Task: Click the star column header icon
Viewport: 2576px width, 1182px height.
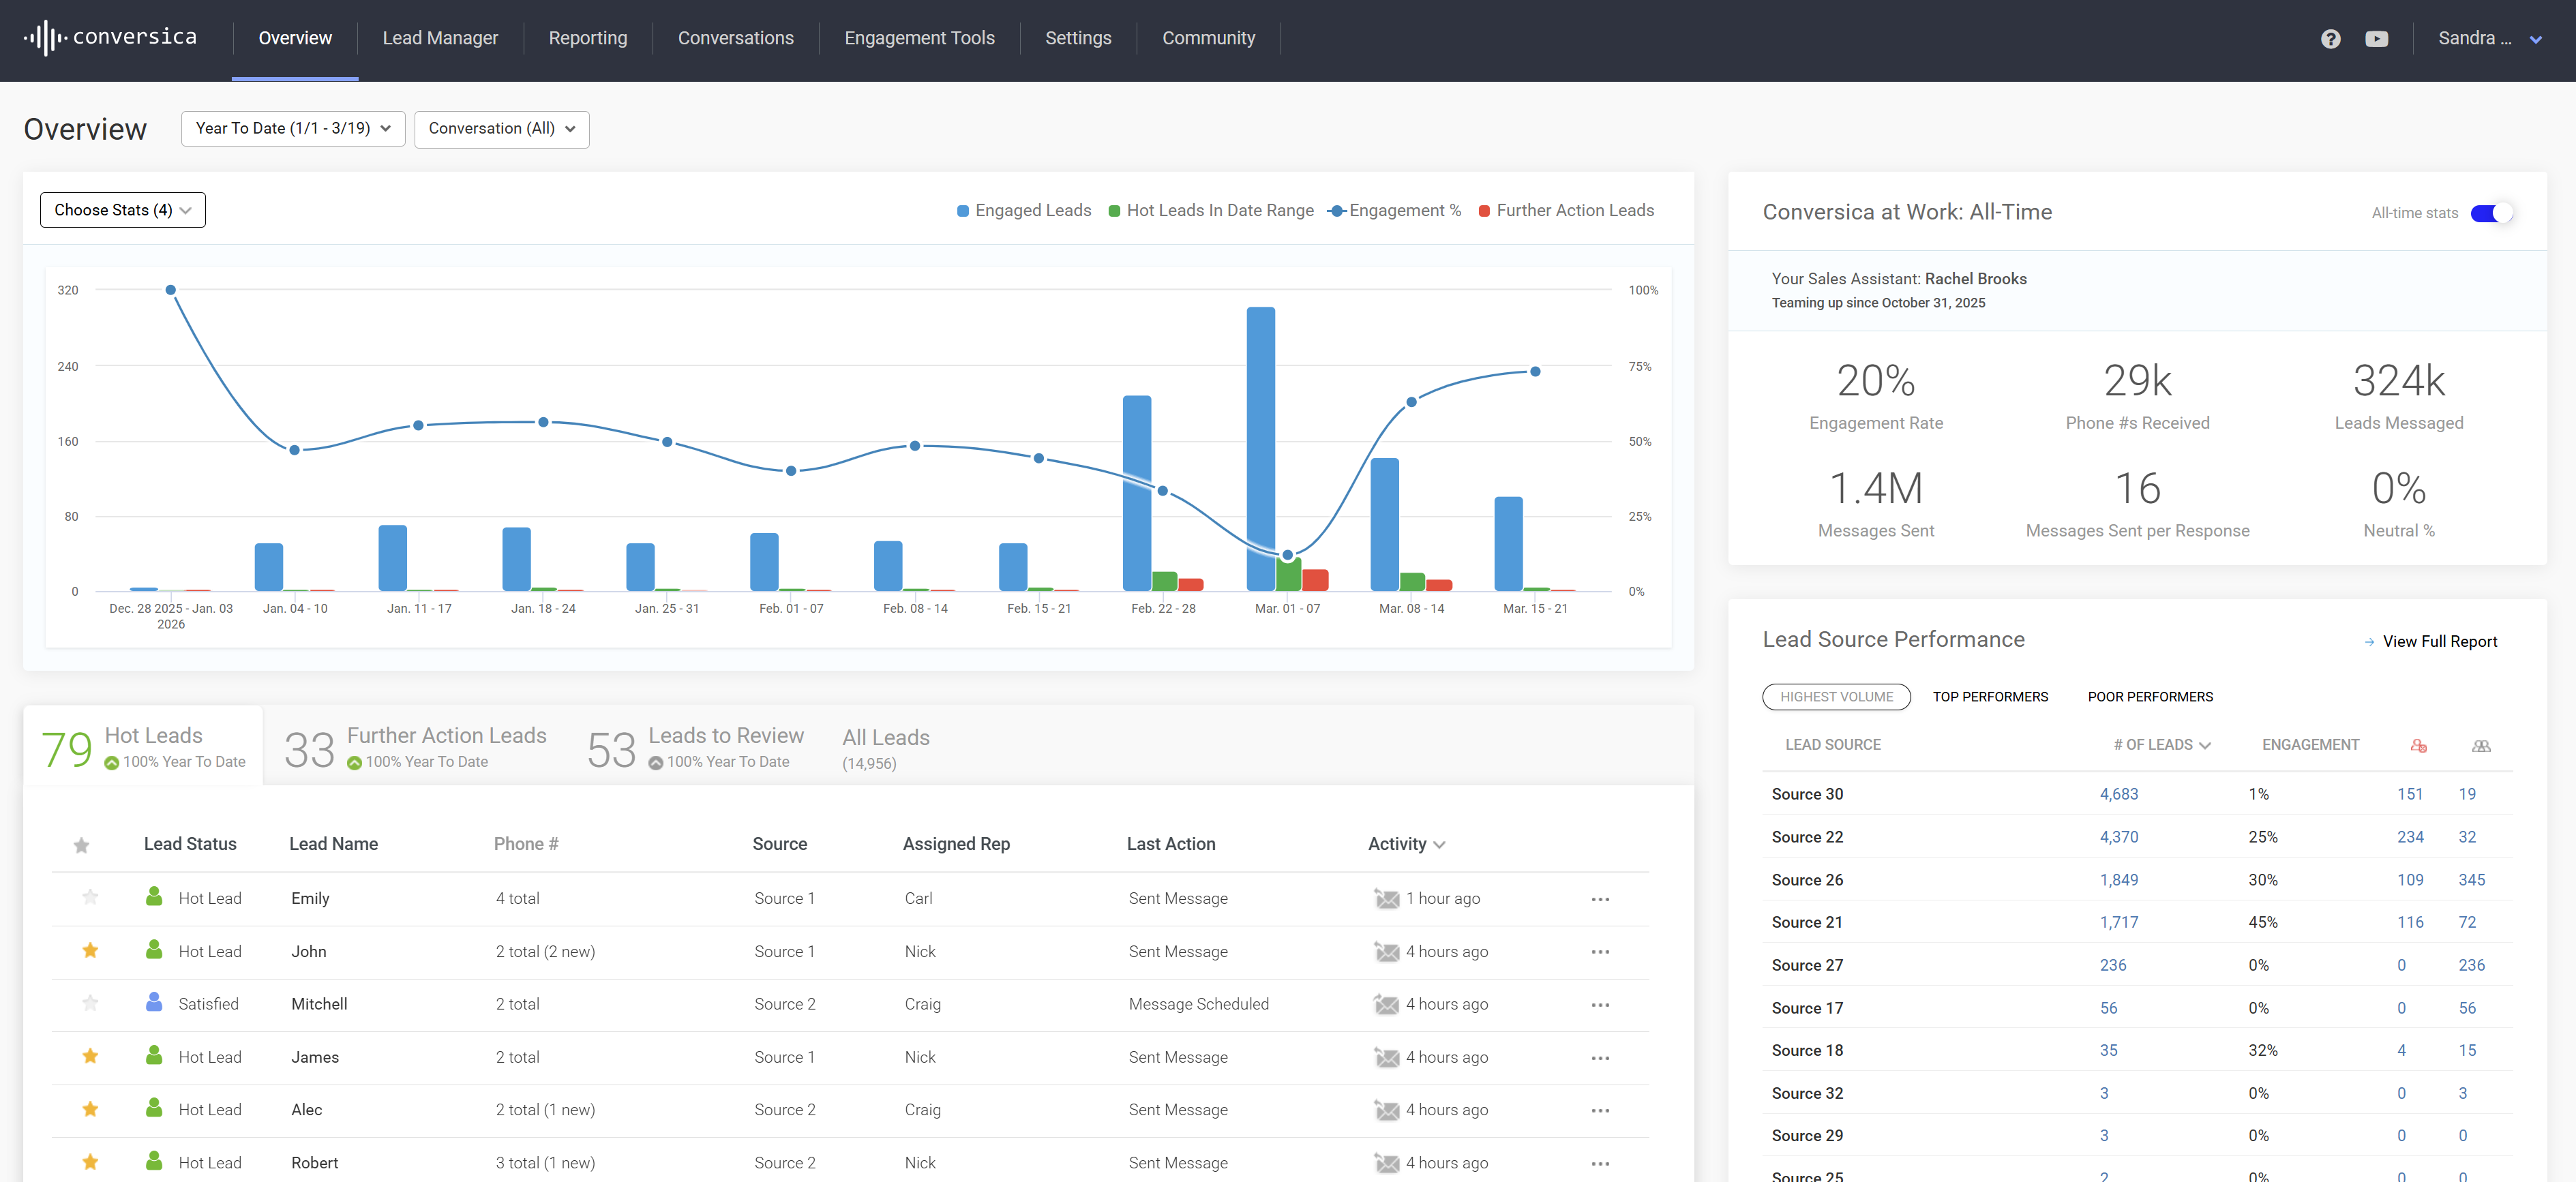Action: point(82,846)
